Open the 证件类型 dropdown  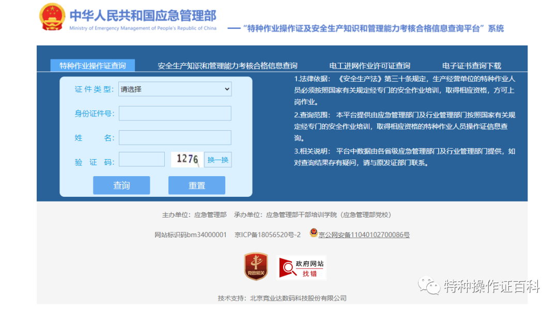click(175, 89)
